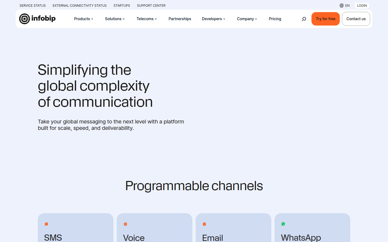
Task: Click the Voice channel icon
Action: [125, 224]
